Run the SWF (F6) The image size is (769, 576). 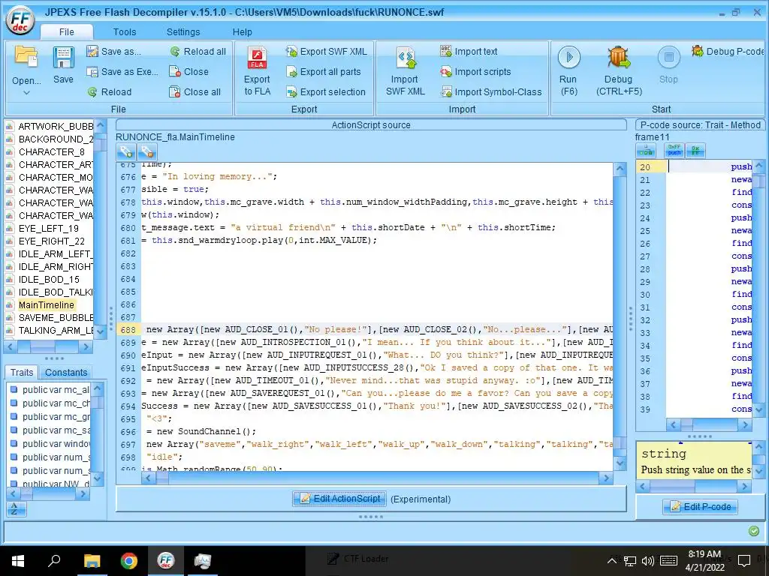point(569,71)
